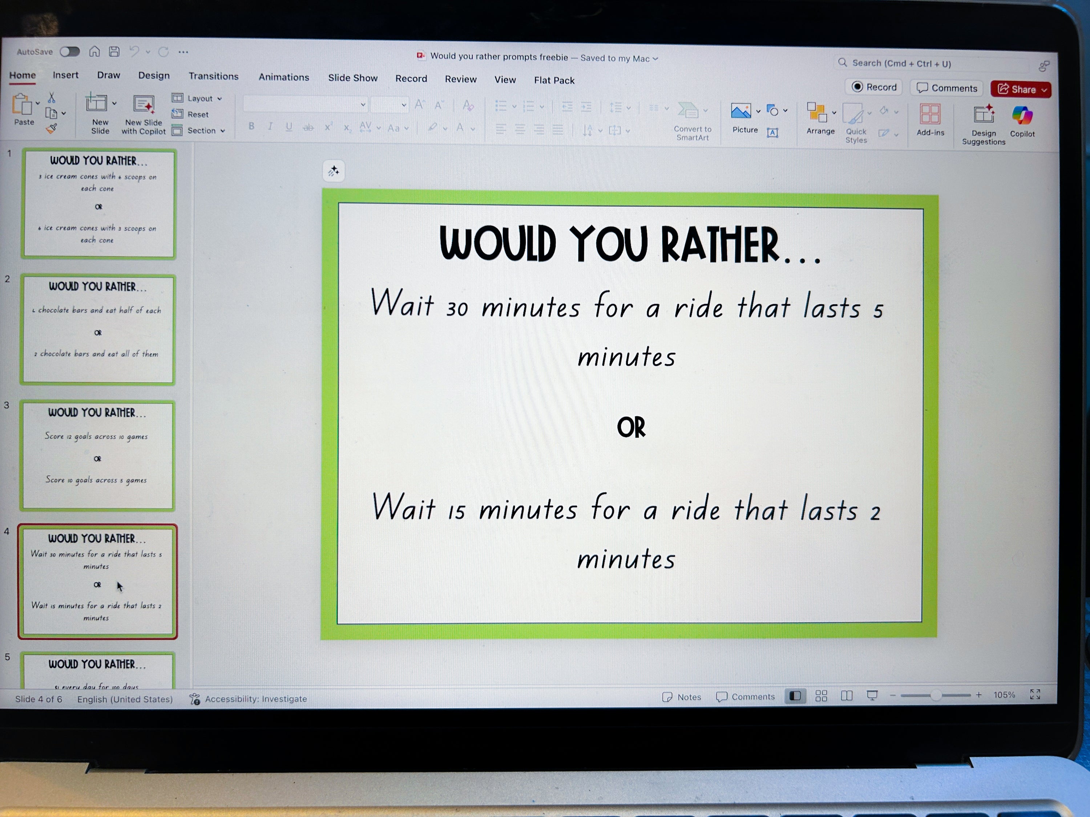This screenshot has height=817, width=1090.
Task: Open the Insert ribbon tab
Action: coord(65,75)
